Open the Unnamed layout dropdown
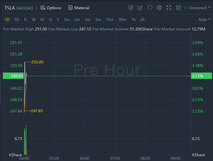213x161 pixels. pyautogui.click(x=199, y=8)
